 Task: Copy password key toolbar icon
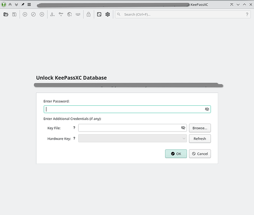point(61,15)
